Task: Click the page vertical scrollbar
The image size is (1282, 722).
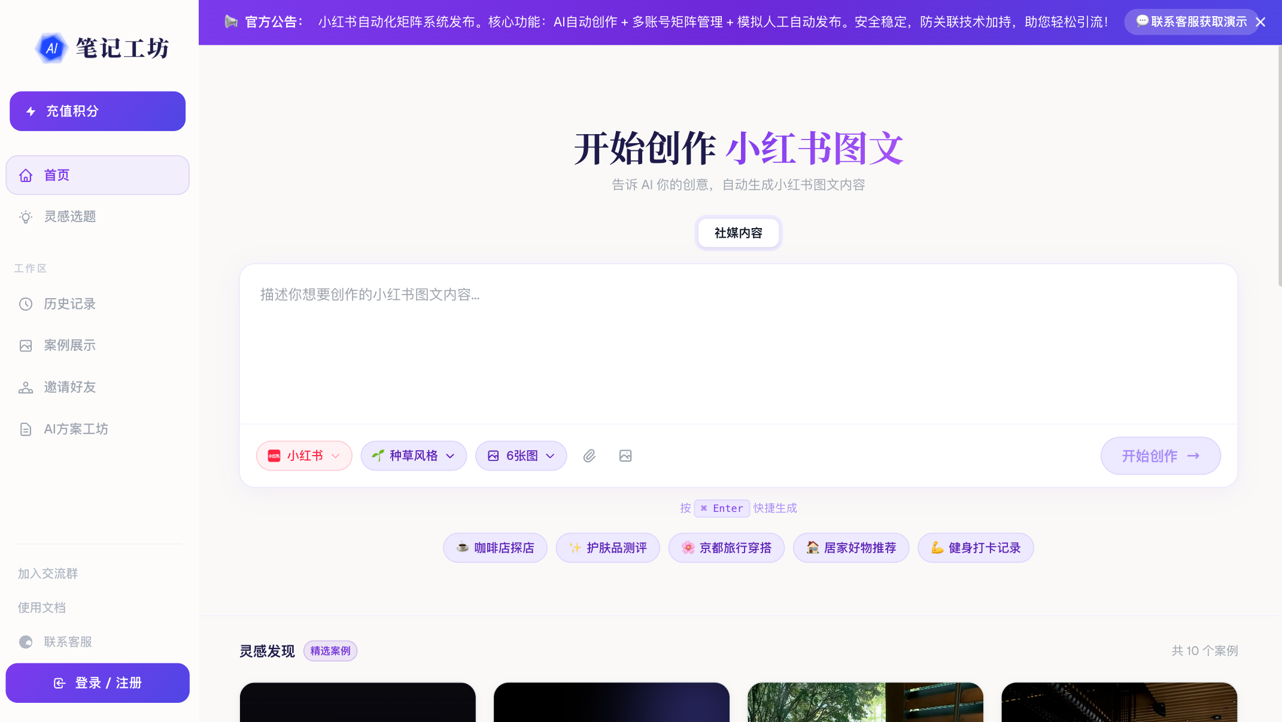Action: (1279, 166)
